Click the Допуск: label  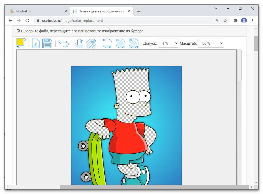point(150,44)
